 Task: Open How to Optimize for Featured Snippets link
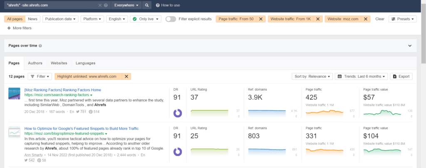[82, 128]
